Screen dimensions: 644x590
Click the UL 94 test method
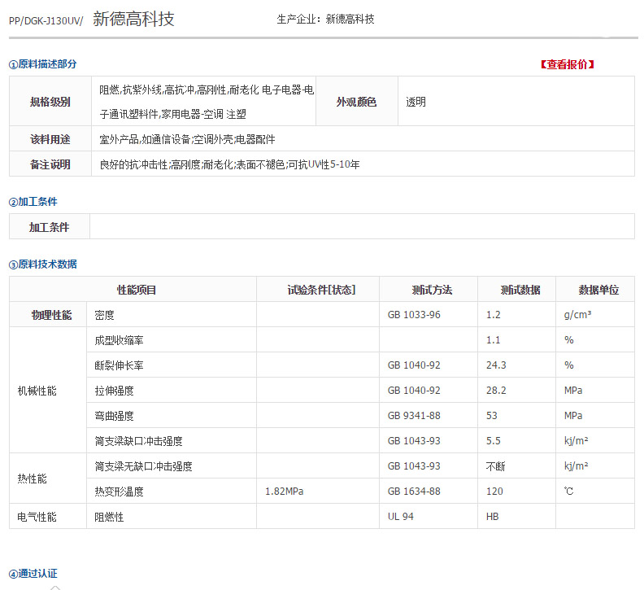click(x=400, y=517)
